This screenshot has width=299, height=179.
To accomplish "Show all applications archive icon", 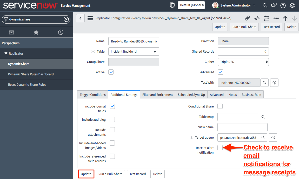I will coord(11,32).
